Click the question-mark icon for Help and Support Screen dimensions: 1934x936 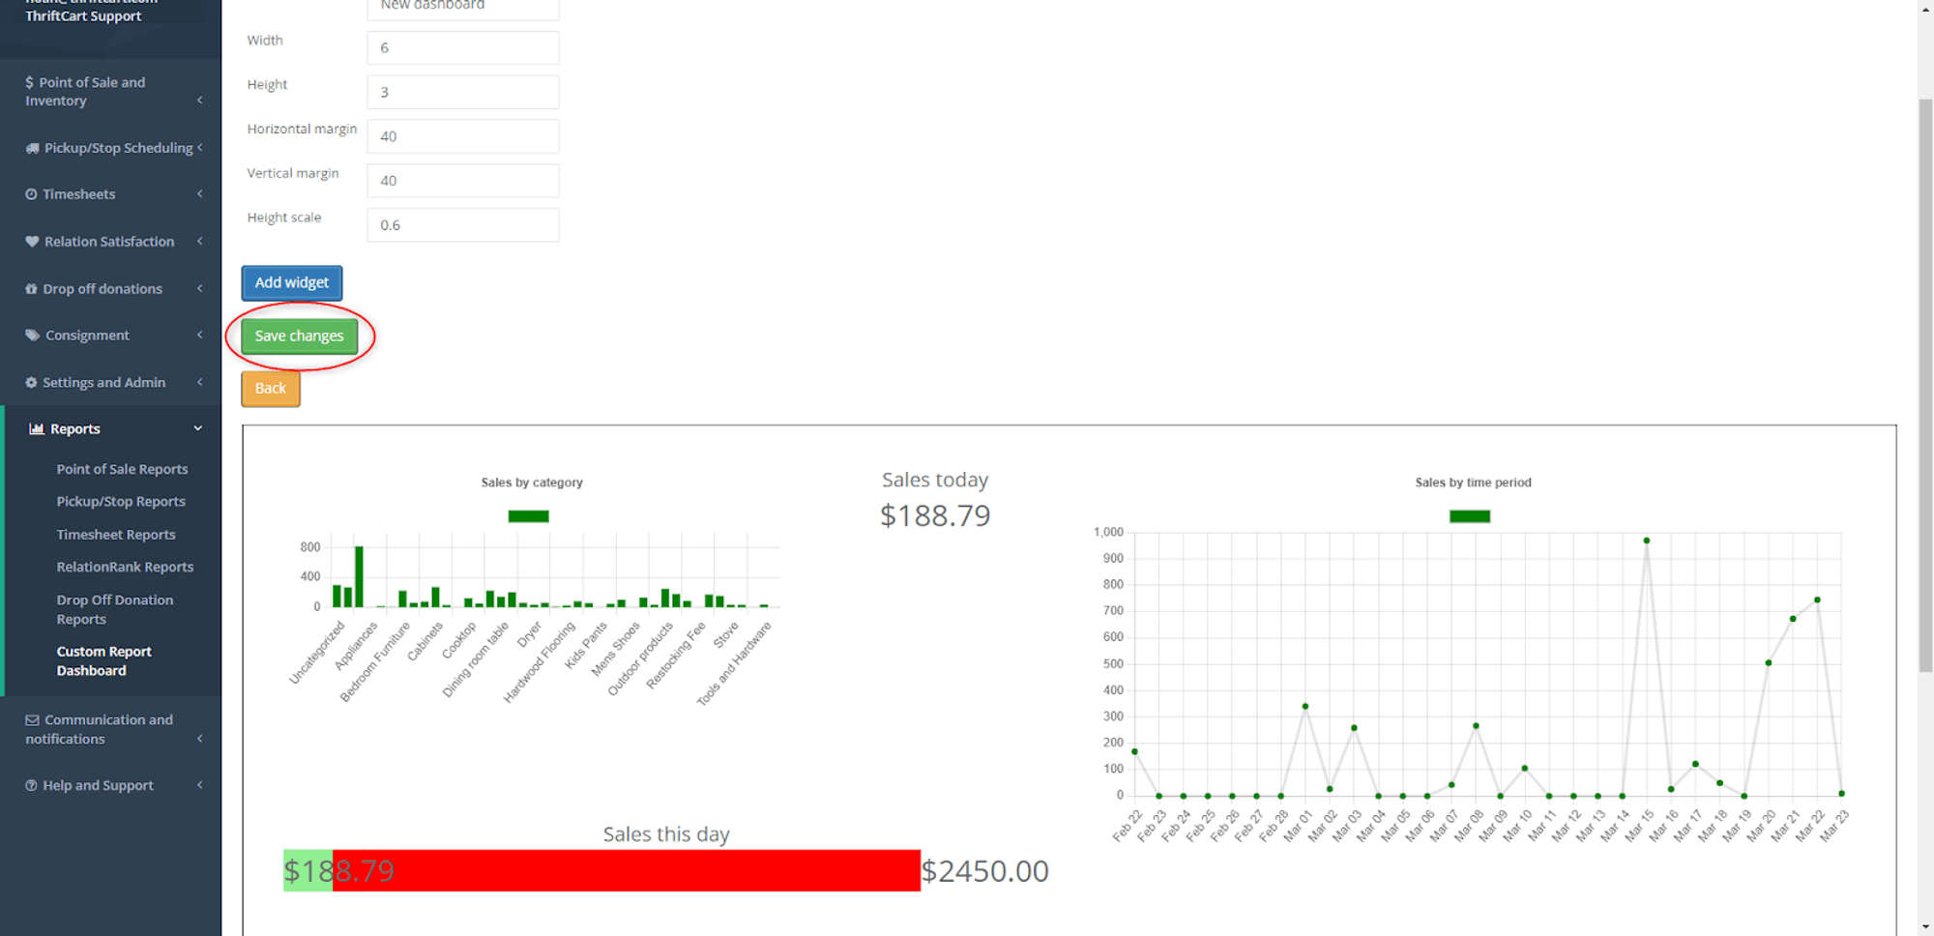(32, 784)
